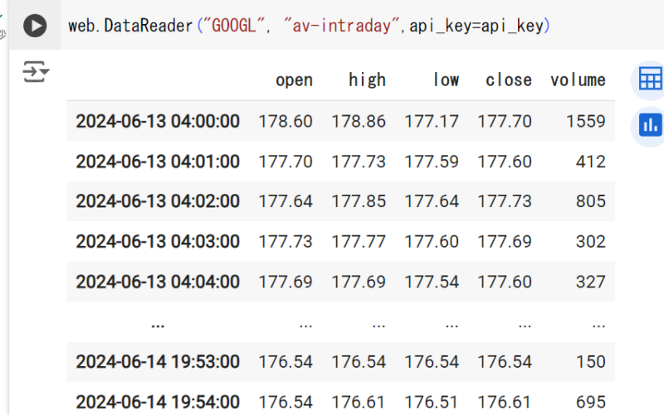Click the volume value 1559
The height and width of the screenshot is (415, 664).
tap(586, 122)
